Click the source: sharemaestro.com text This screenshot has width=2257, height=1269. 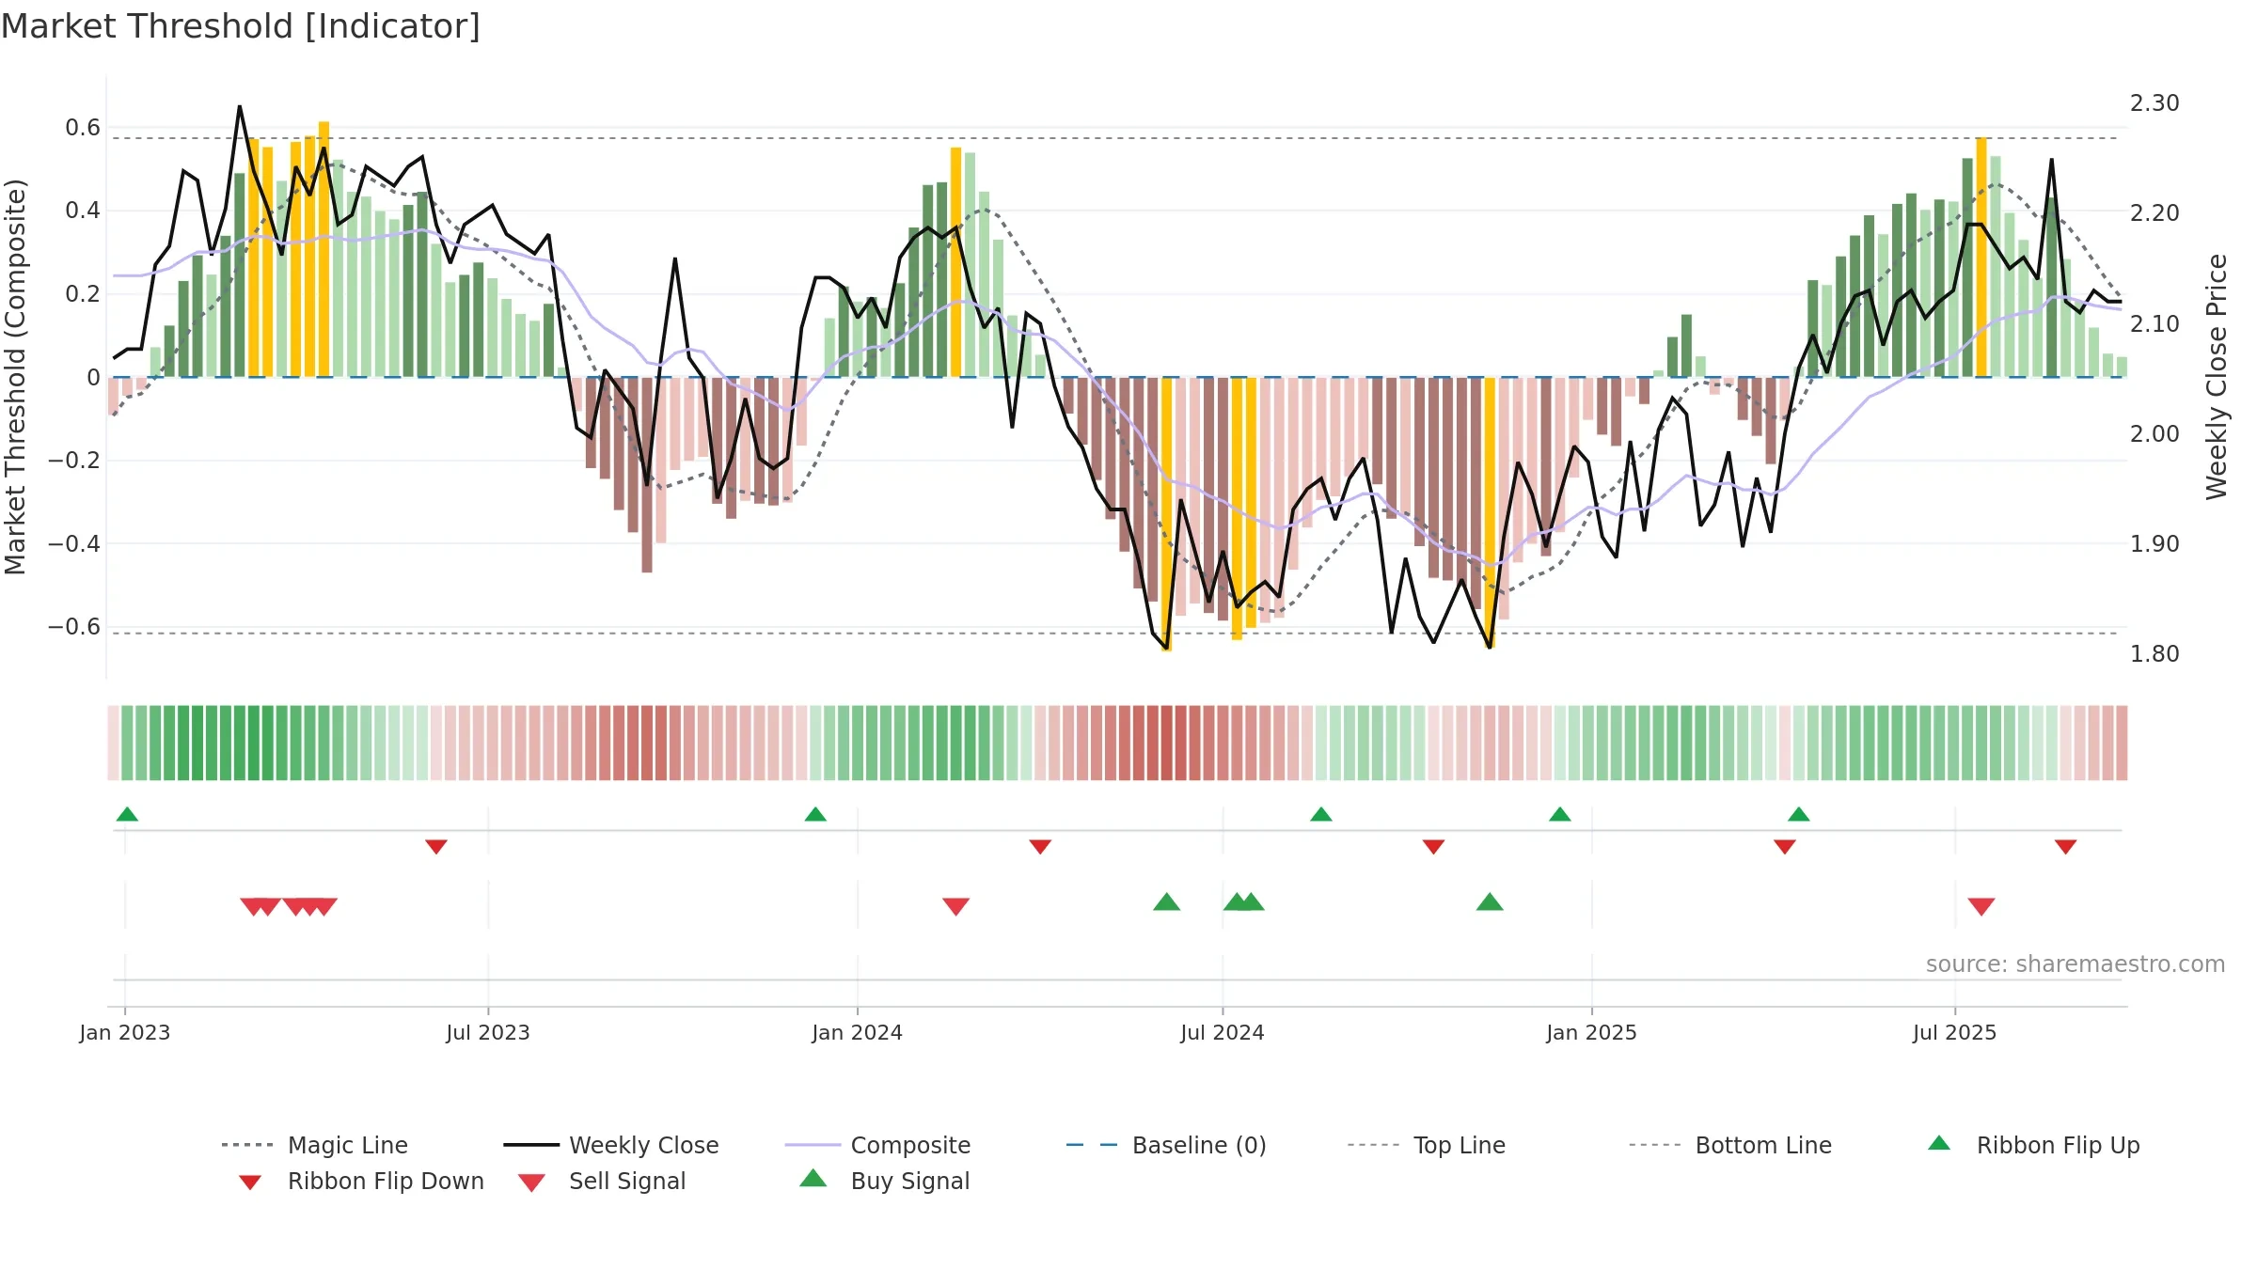[x=2075, y=964]
